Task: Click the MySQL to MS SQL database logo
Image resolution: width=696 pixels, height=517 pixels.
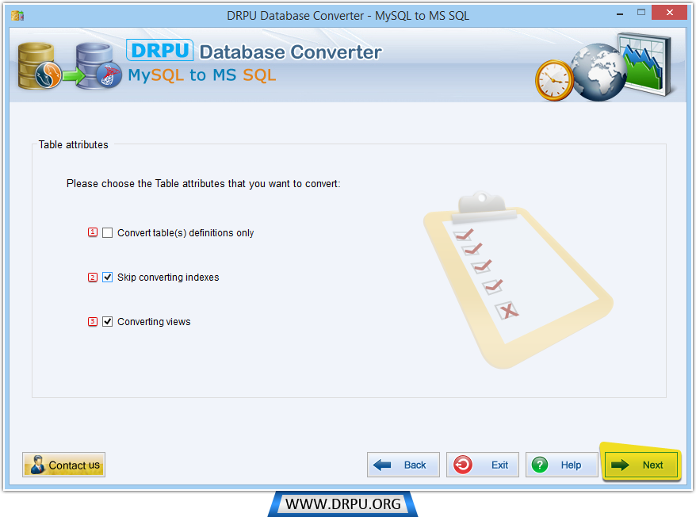Action: click(x=70, y=66)
